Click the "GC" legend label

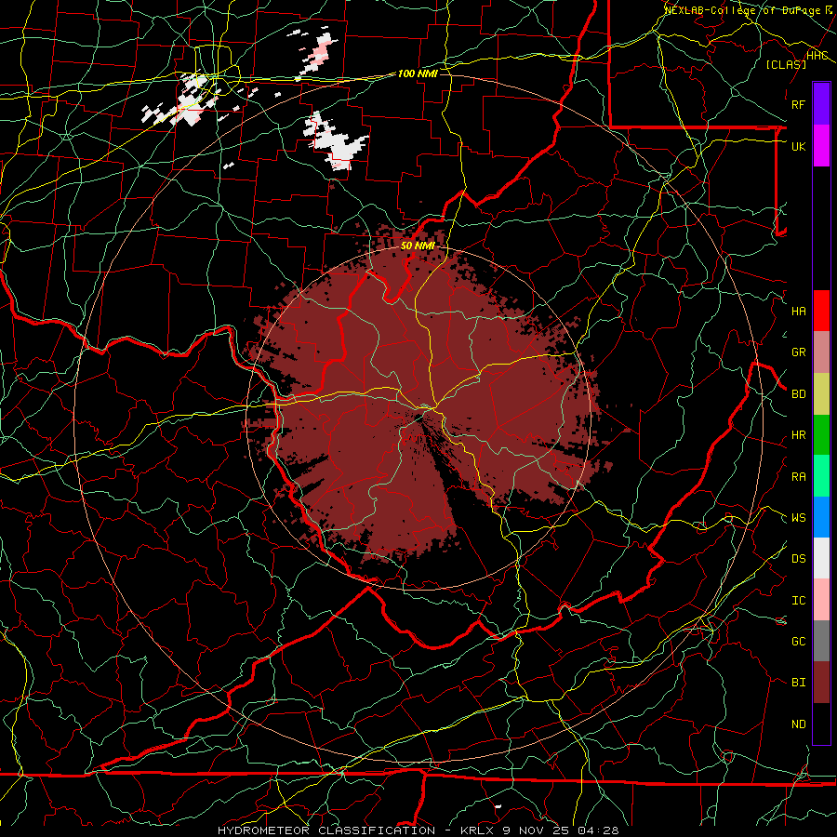pos(798,642)
